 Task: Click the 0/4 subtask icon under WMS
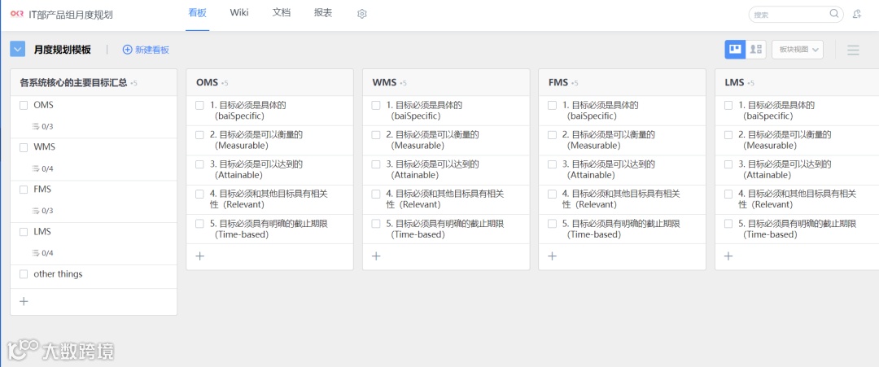point(35,168)
